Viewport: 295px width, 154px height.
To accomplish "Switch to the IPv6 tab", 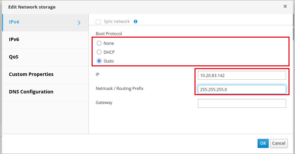I will coord(45,40).
